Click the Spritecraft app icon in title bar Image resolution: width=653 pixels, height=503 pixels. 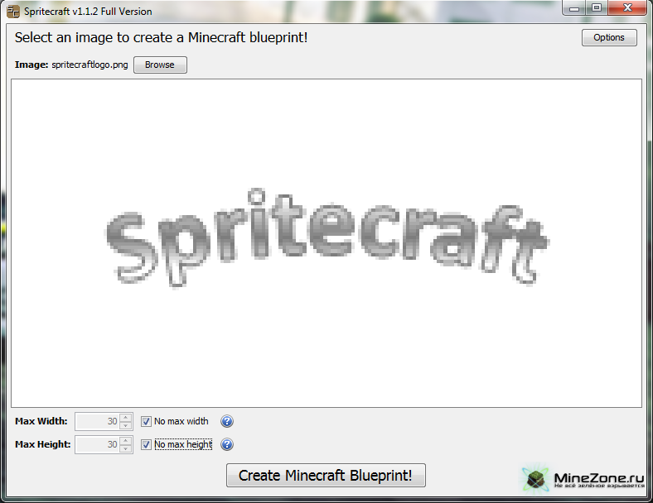[x=12, y=12]
